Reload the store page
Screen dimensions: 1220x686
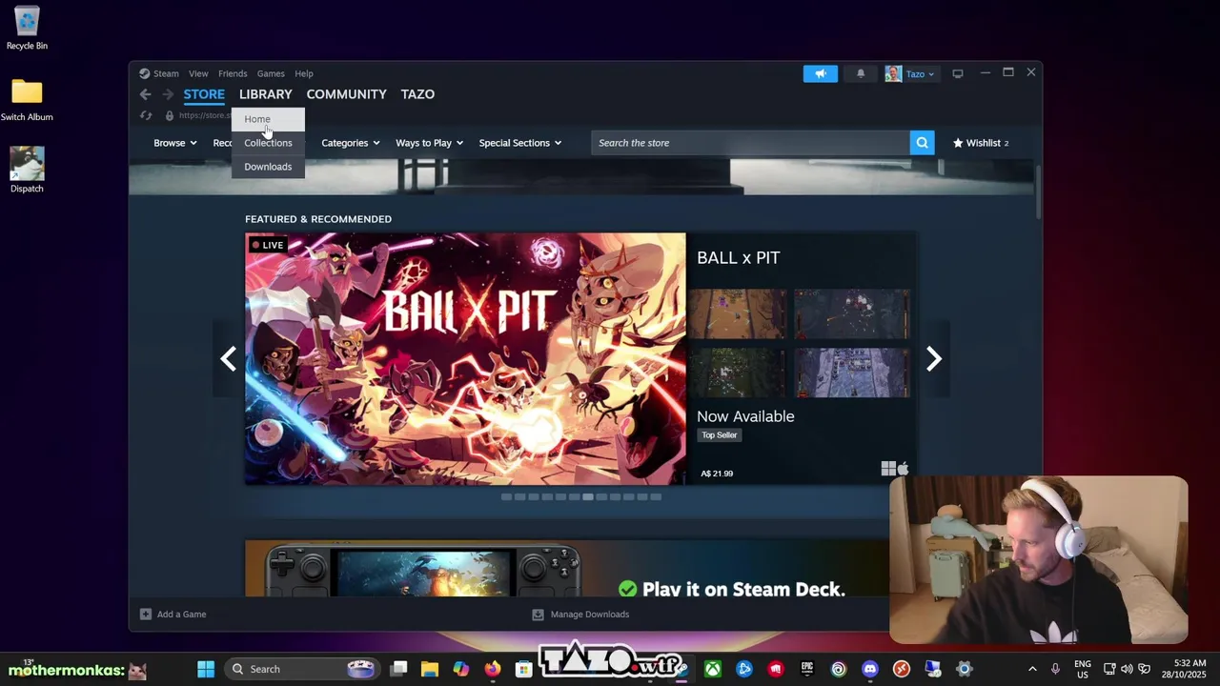(146, 115)
